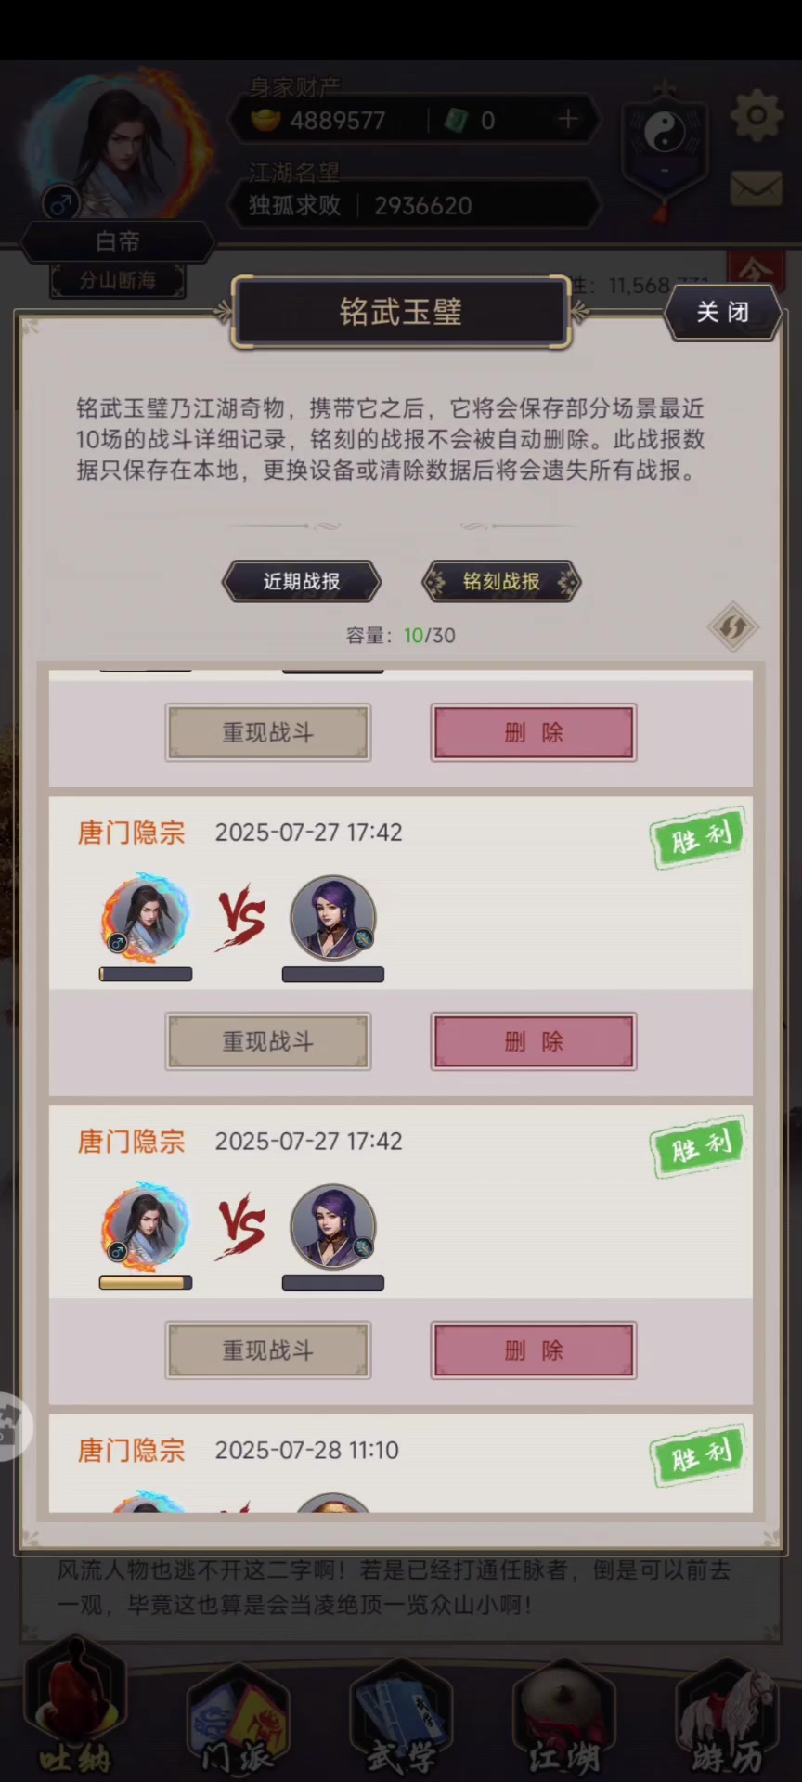Open the 吐纳 bottom navigation icon
Image resolution: width=802 pixels, height=1782 pixels.
(x=76, y=1710)
